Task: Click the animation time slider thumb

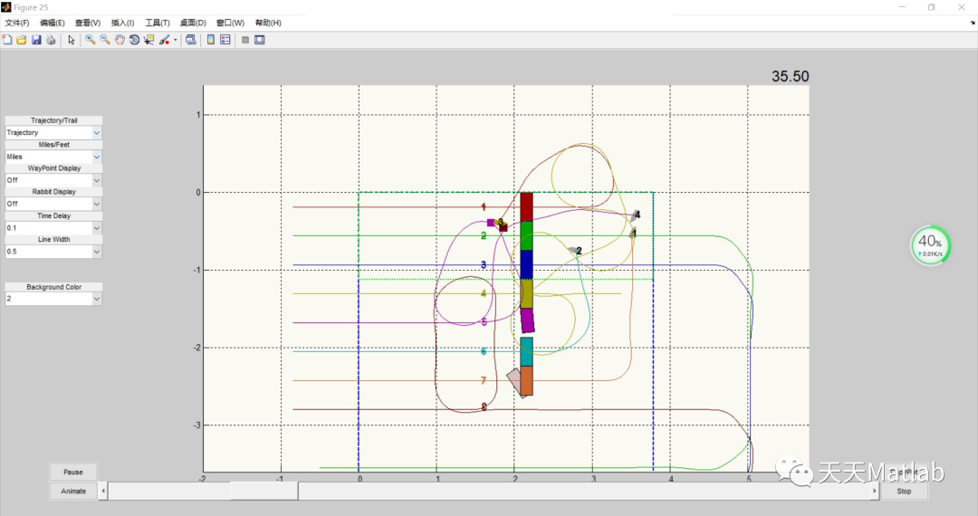Action: 264,491
